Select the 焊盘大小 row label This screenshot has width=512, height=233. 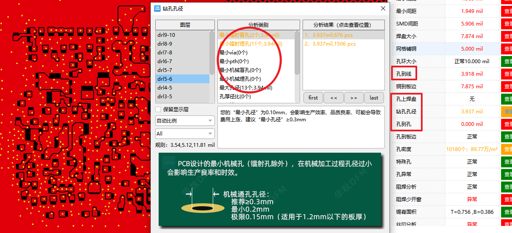click(406, 36)
